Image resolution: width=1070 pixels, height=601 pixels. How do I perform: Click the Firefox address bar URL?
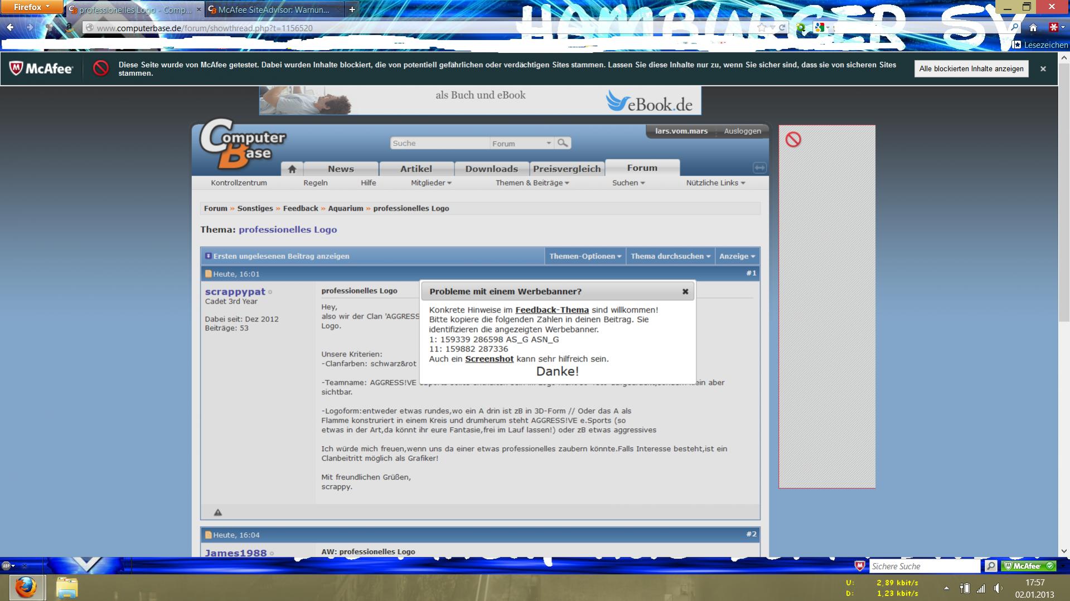click(x=204, y=28)
